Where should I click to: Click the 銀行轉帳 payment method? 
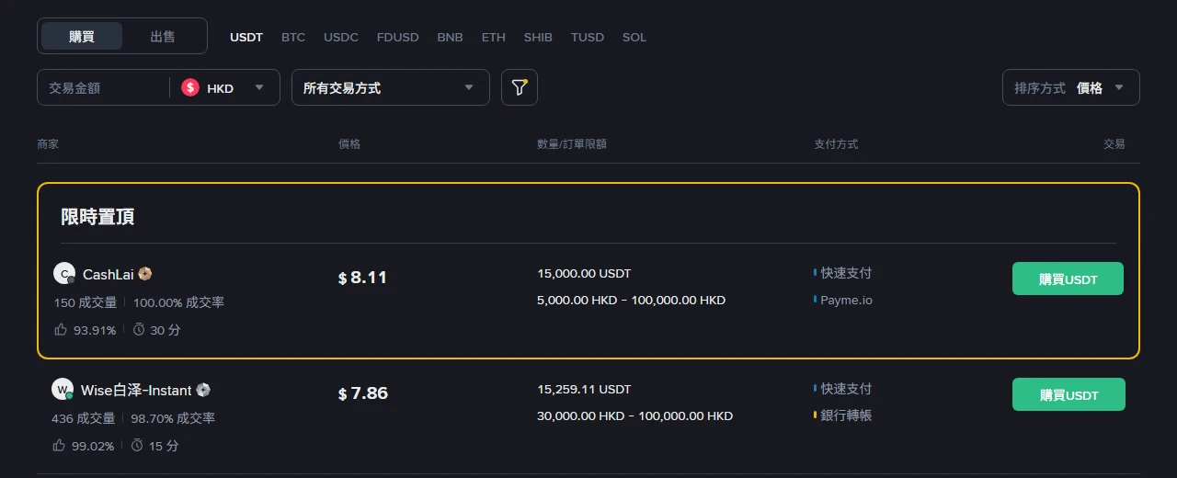coord(846,415)
